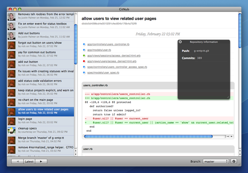This screenshot has width=248, height=173.
Task: Click detail pane scroll down arrow
Action: tap(240, 154)
